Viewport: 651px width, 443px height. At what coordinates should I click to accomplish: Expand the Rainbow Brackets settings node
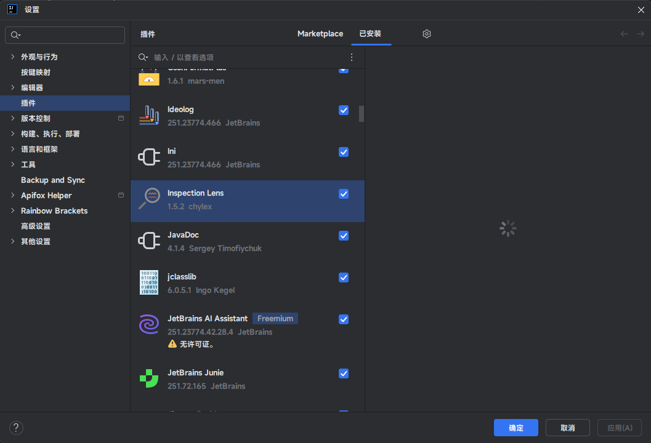tap(12, 210)
